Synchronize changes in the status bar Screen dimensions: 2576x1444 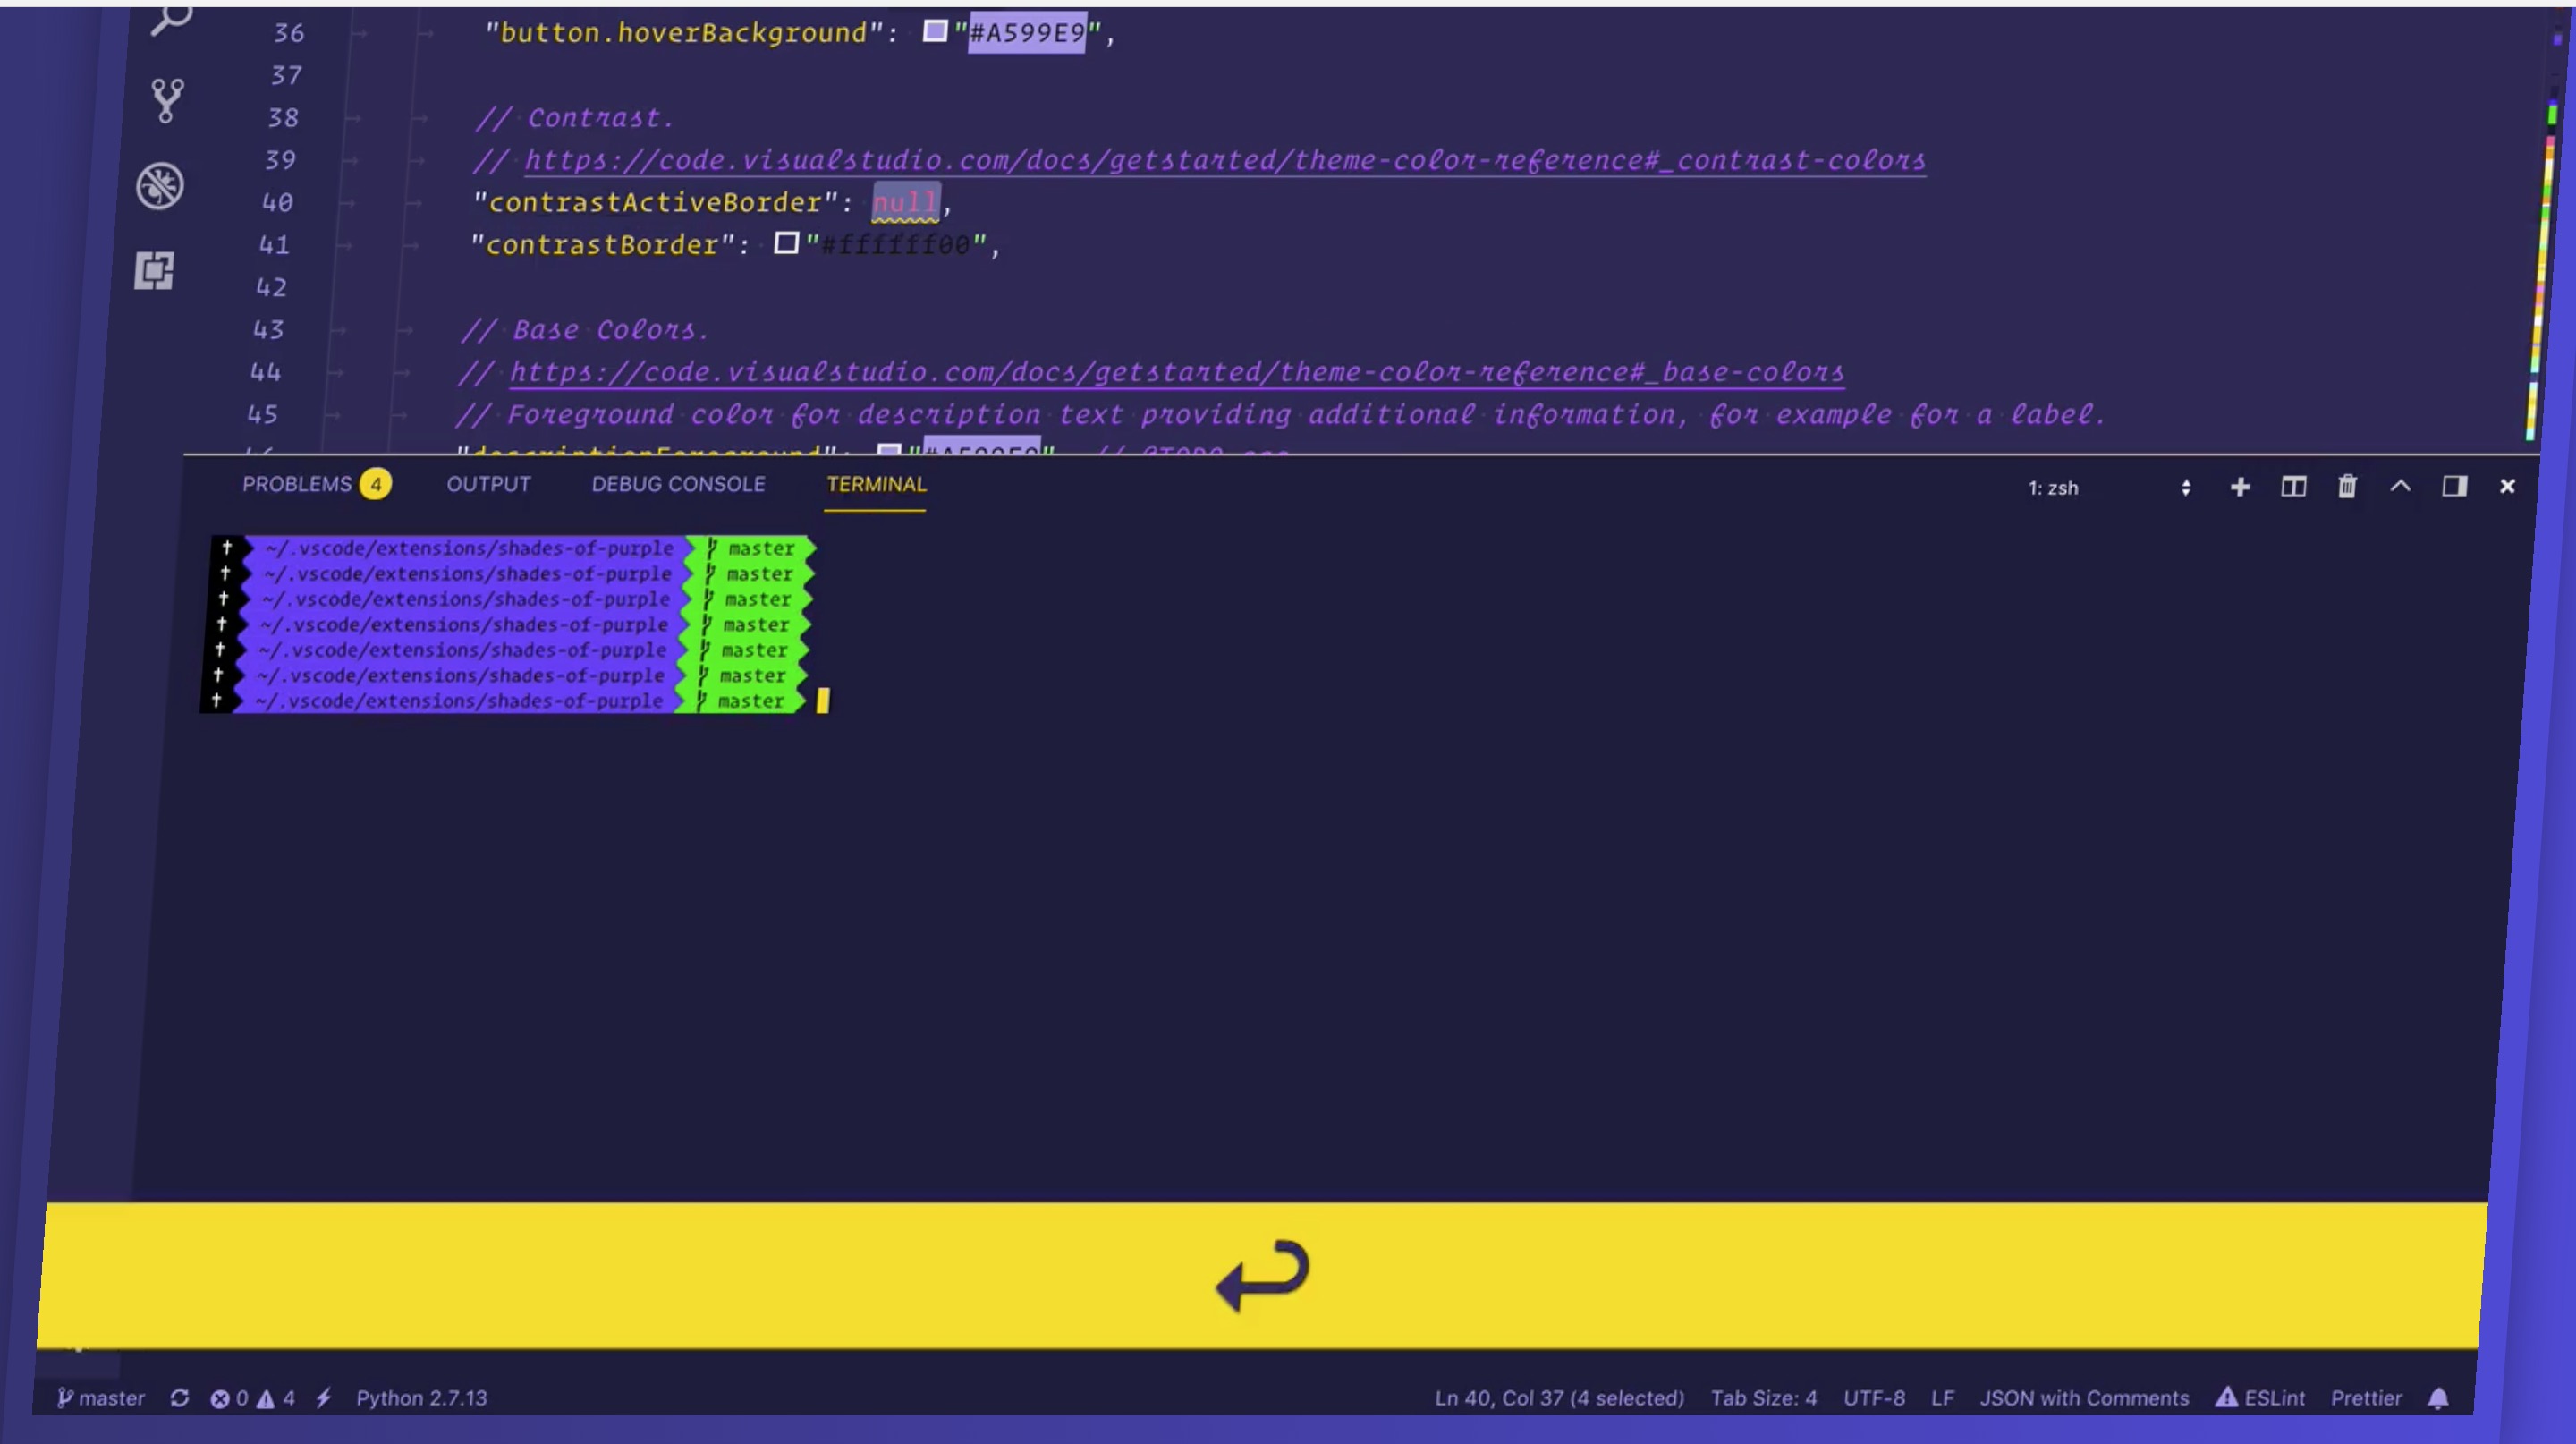(x=179, y=1398)
